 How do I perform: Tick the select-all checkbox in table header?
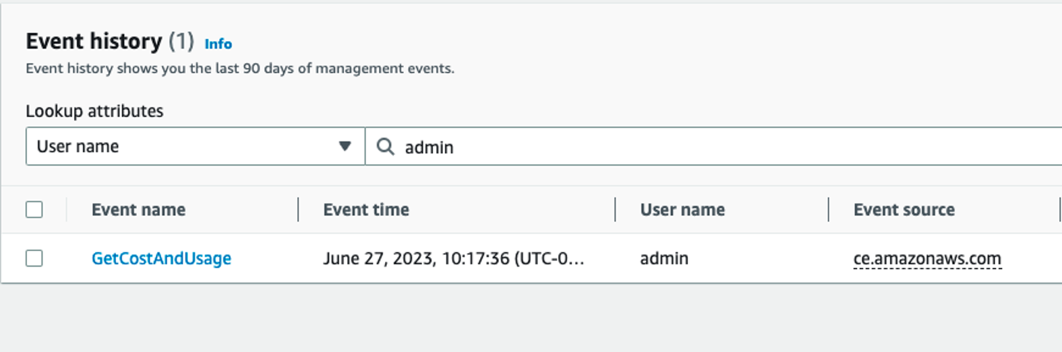tap(34, 210)
